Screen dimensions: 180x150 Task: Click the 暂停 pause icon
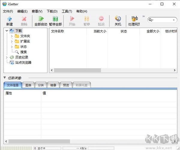(87, 19)
